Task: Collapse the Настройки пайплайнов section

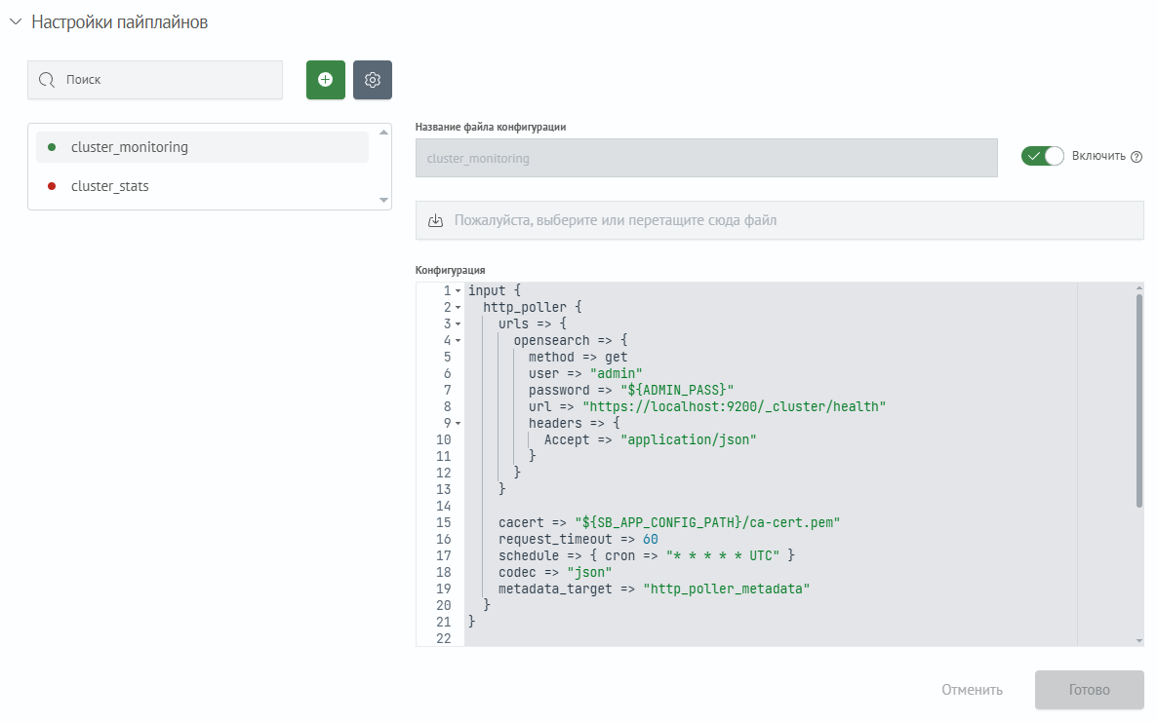Action: pyautogui.click(x=16, y=22)
